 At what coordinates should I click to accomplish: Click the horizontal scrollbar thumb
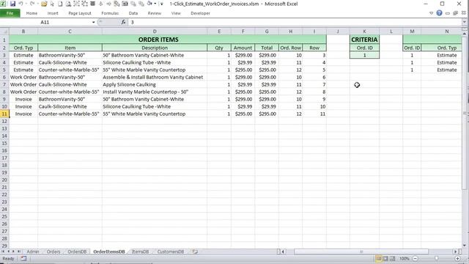361,252
